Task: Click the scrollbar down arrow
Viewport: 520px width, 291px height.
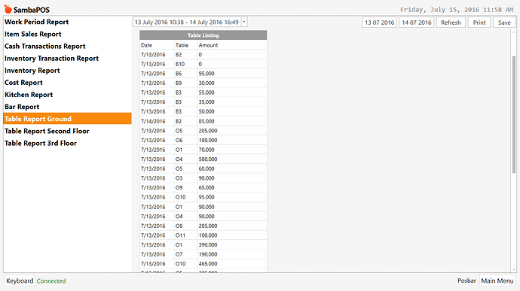Action: point(514,269)
